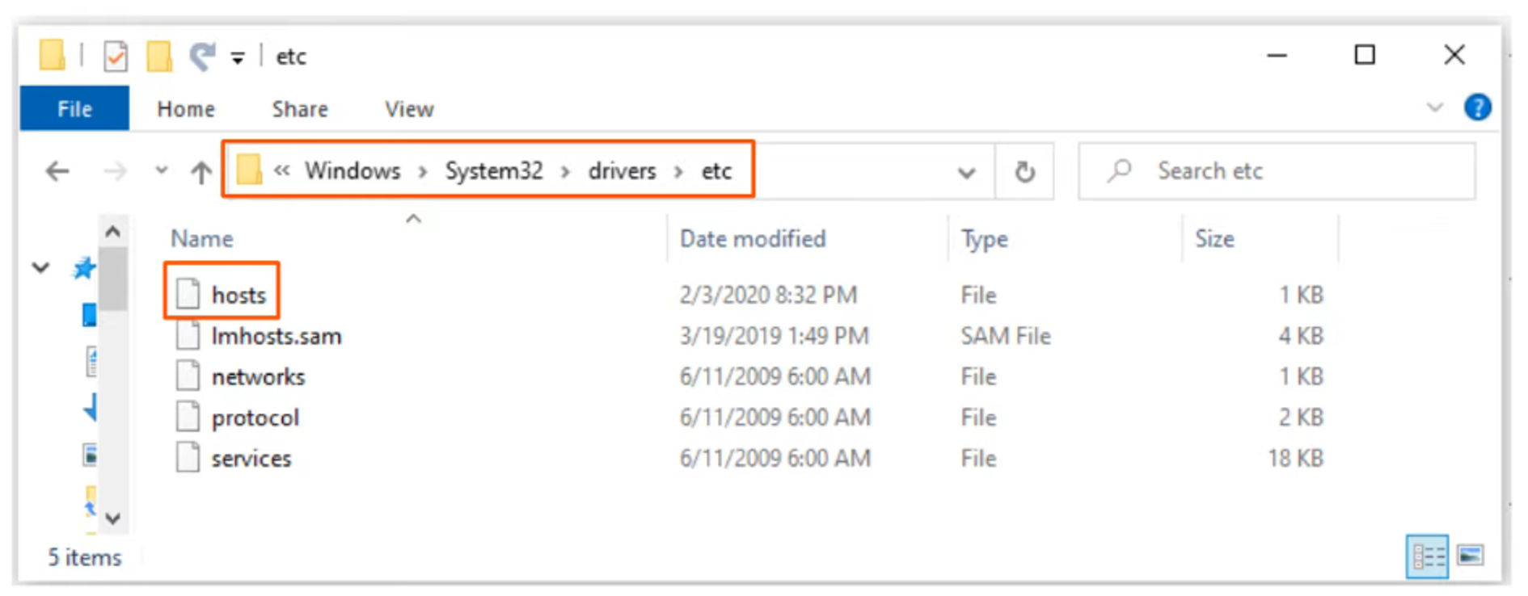This screenshot has width=1528, height=596.
Task: Expand the recent locations dropdown arrow
Action: (x=162, y=171)
